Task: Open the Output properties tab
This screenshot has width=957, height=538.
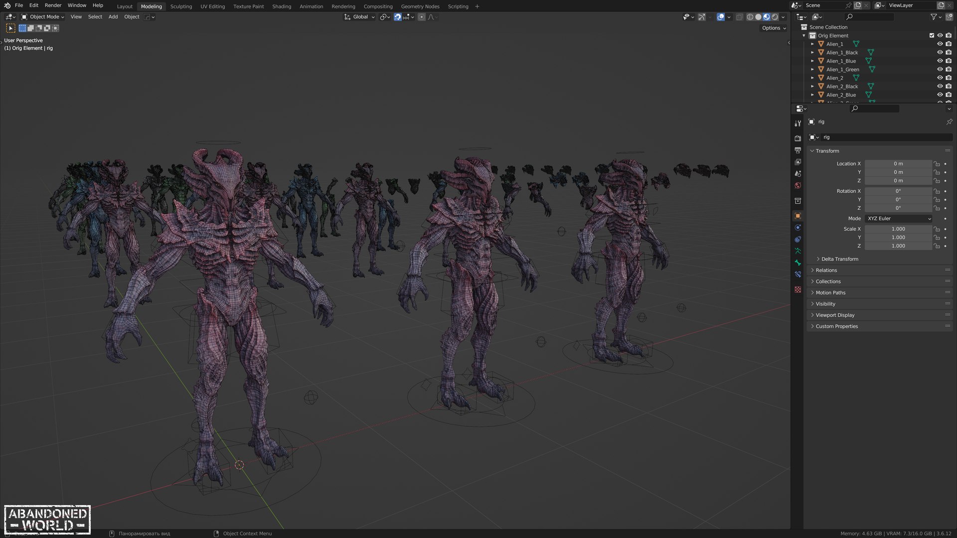Action: tap(797, 150)
